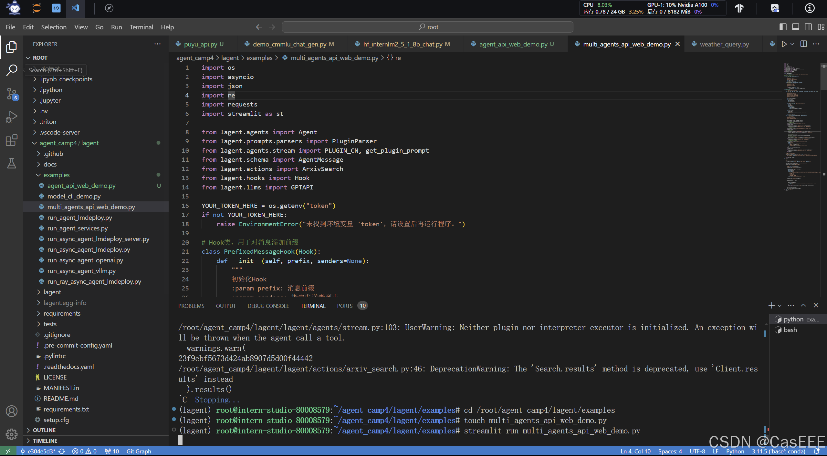The image size is (827, 456).
Task: Open Source Control view with badge
Action: point(12,94)
